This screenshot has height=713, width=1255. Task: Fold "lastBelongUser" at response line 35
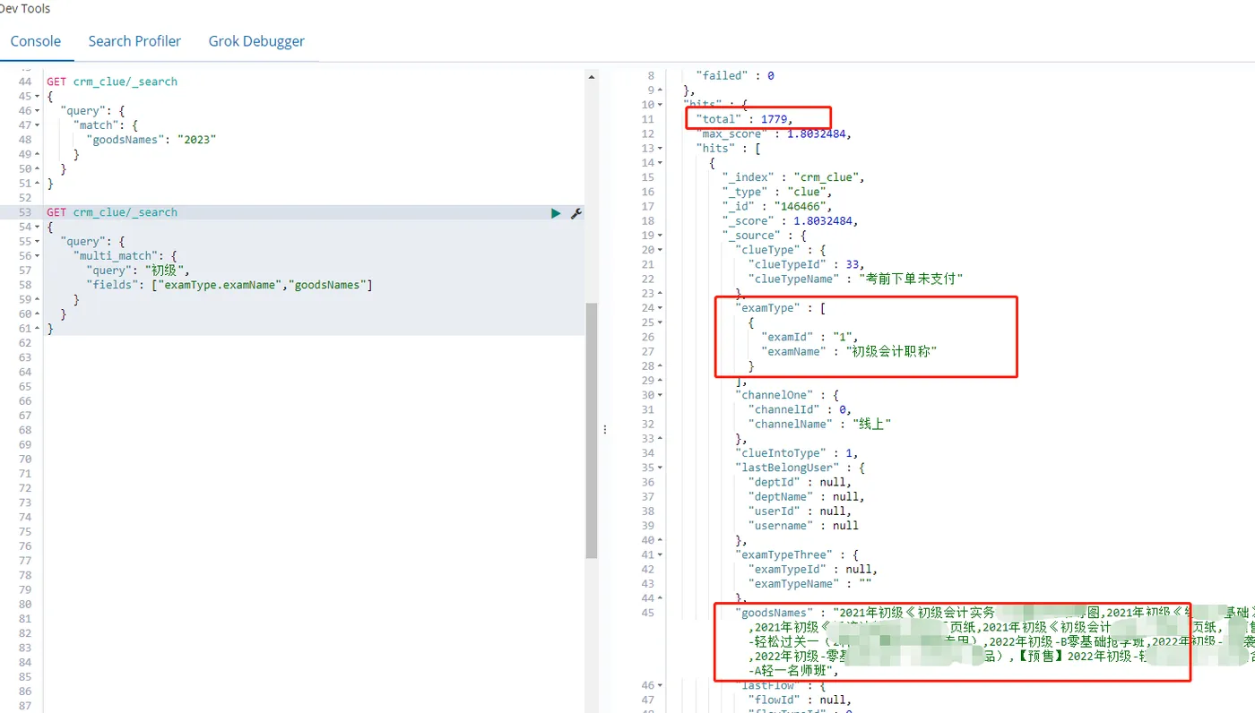point(661,468)
